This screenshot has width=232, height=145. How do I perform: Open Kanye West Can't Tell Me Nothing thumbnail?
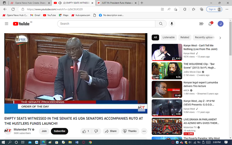[x=167, y=52]
